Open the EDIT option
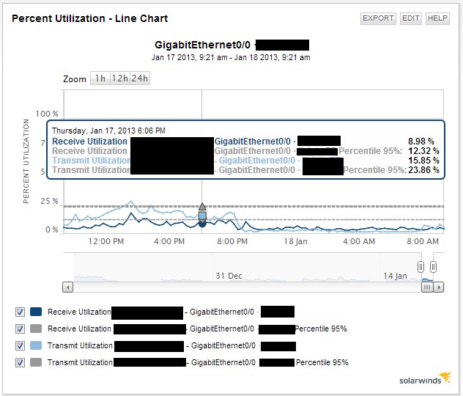 coord(411,18)
